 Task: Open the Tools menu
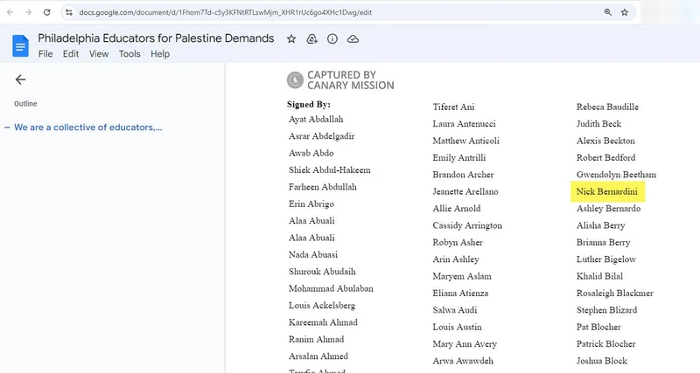coord(129,54)
